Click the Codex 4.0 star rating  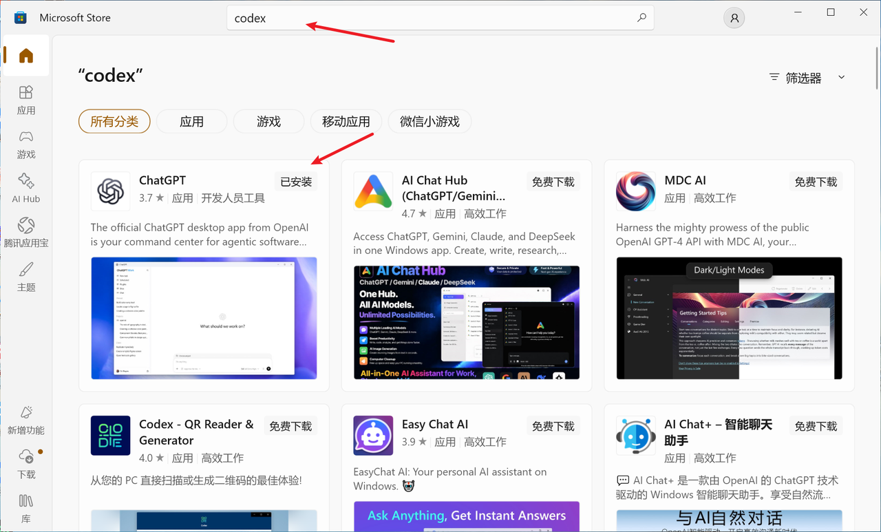151,458
